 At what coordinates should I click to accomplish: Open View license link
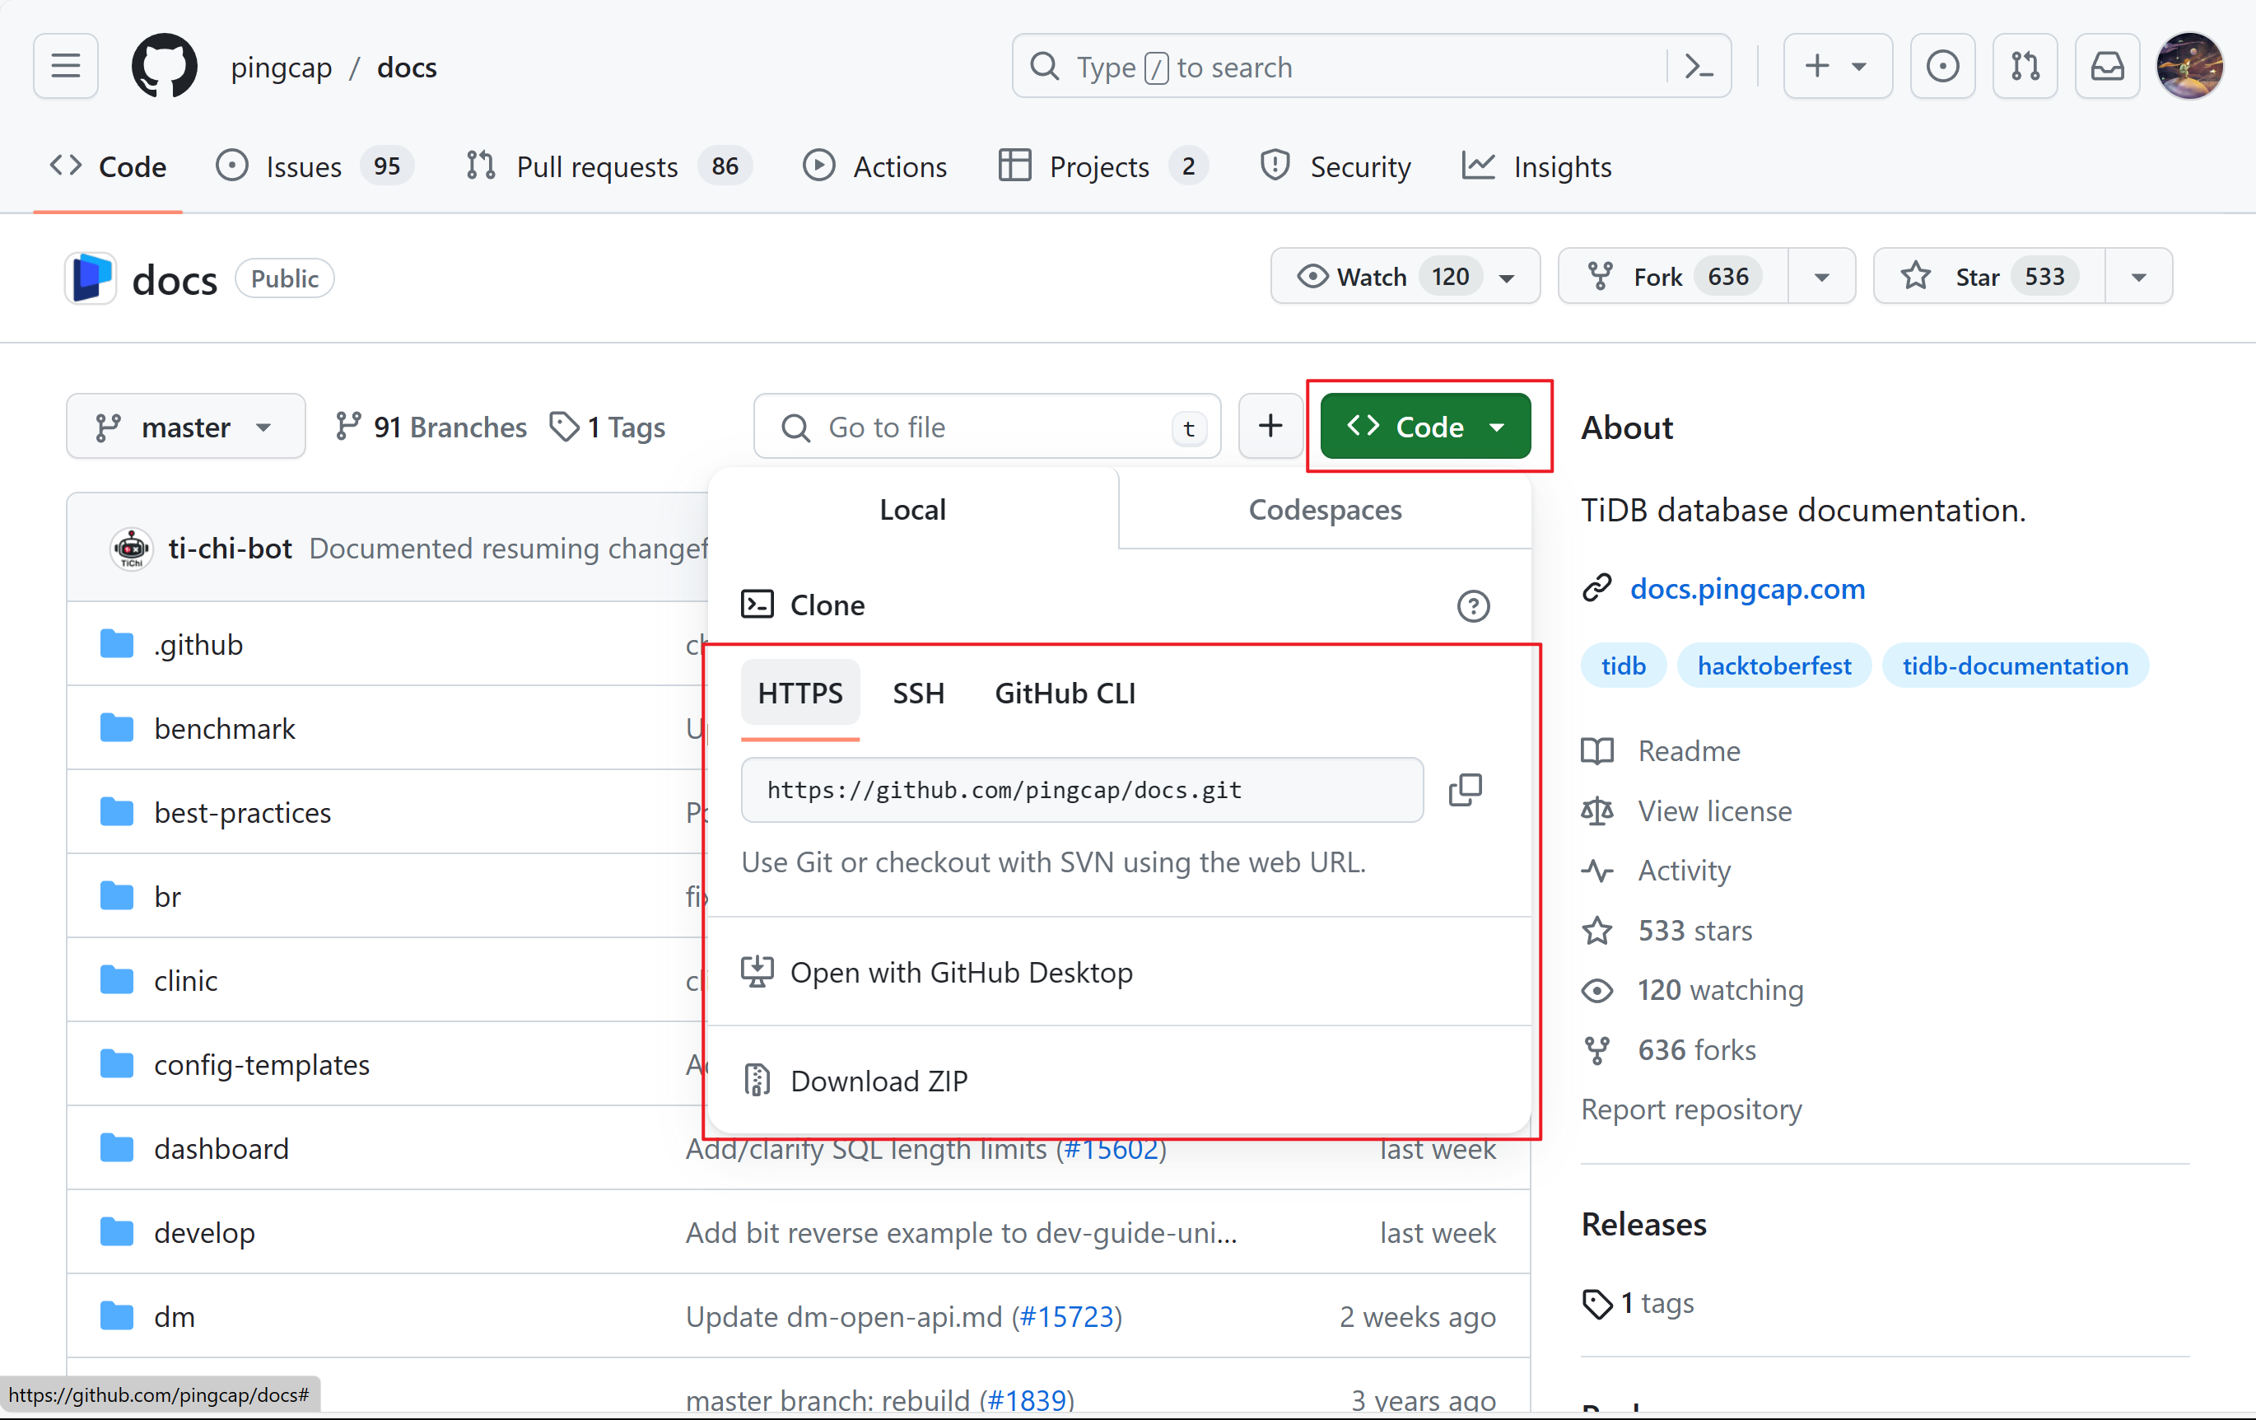[x=1687, y=810]
